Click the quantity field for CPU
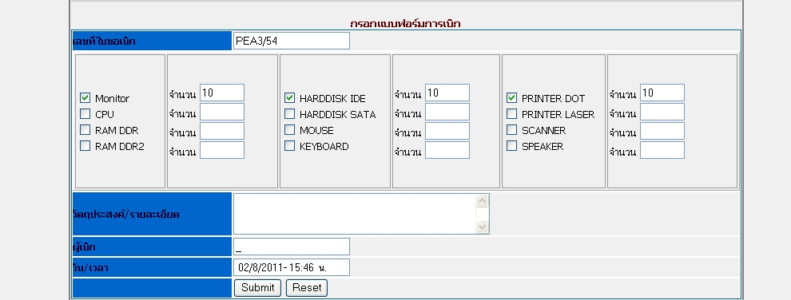The width and height of the screenshot is (791, 300). [222, 112]
